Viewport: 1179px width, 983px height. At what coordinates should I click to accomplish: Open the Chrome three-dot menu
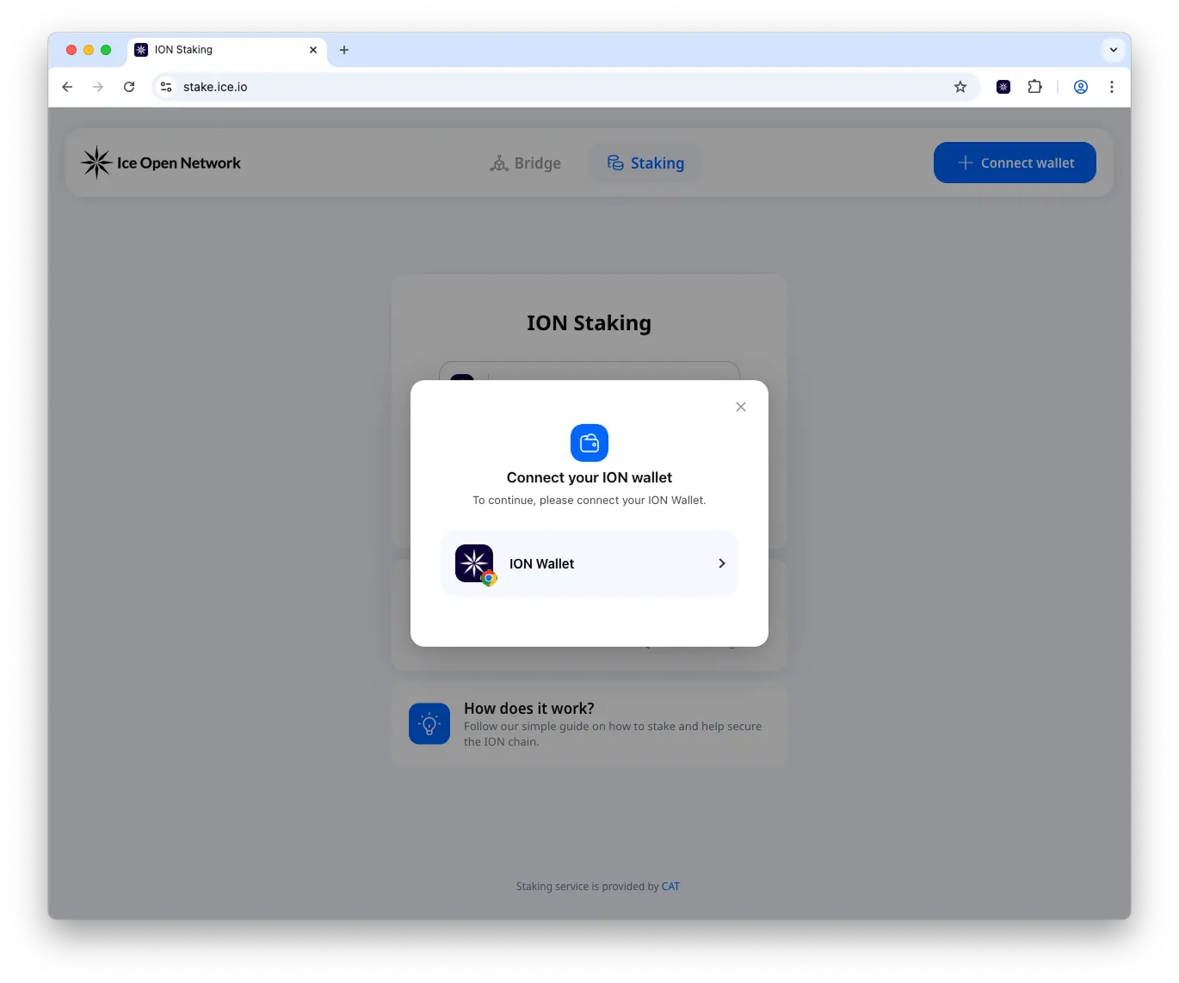(1112, 87)
